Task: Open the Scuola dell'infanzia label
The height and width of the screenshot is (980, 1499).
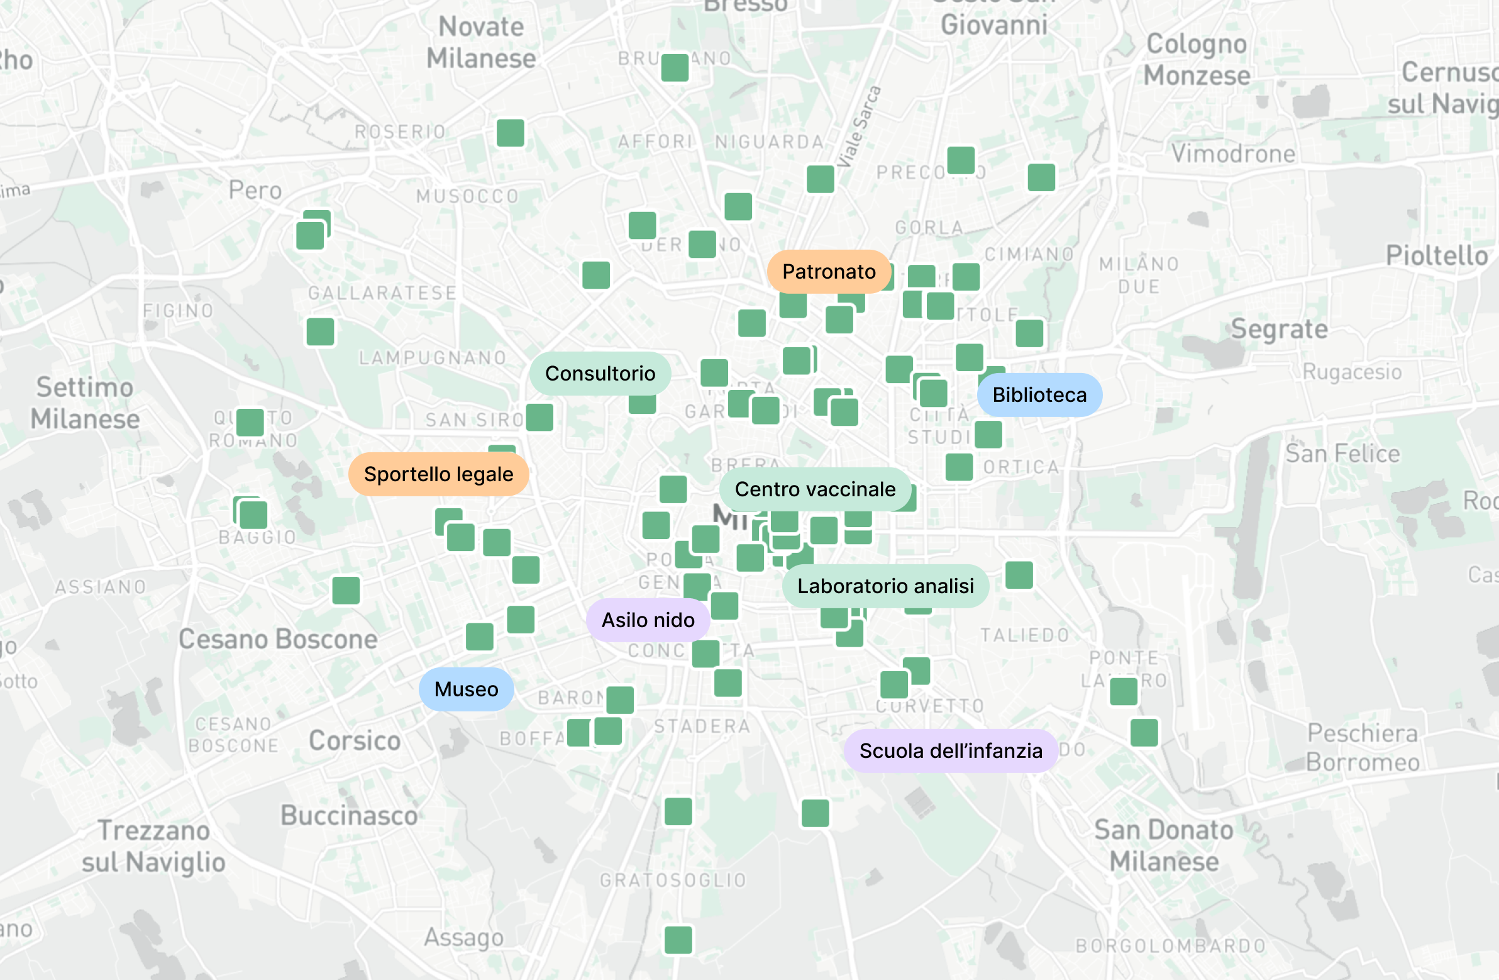Action: pos(951,751)
